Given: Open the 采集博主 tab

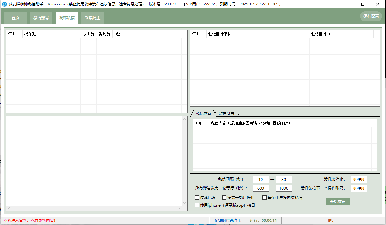Looking at the screenshot, I should pyautogui.click(x=93, y=18).
